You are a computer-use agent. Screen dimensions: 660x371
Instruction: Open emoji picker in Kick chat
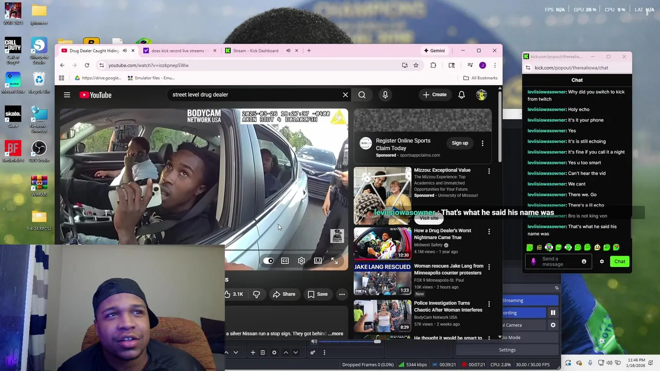[x=584, y=261]
